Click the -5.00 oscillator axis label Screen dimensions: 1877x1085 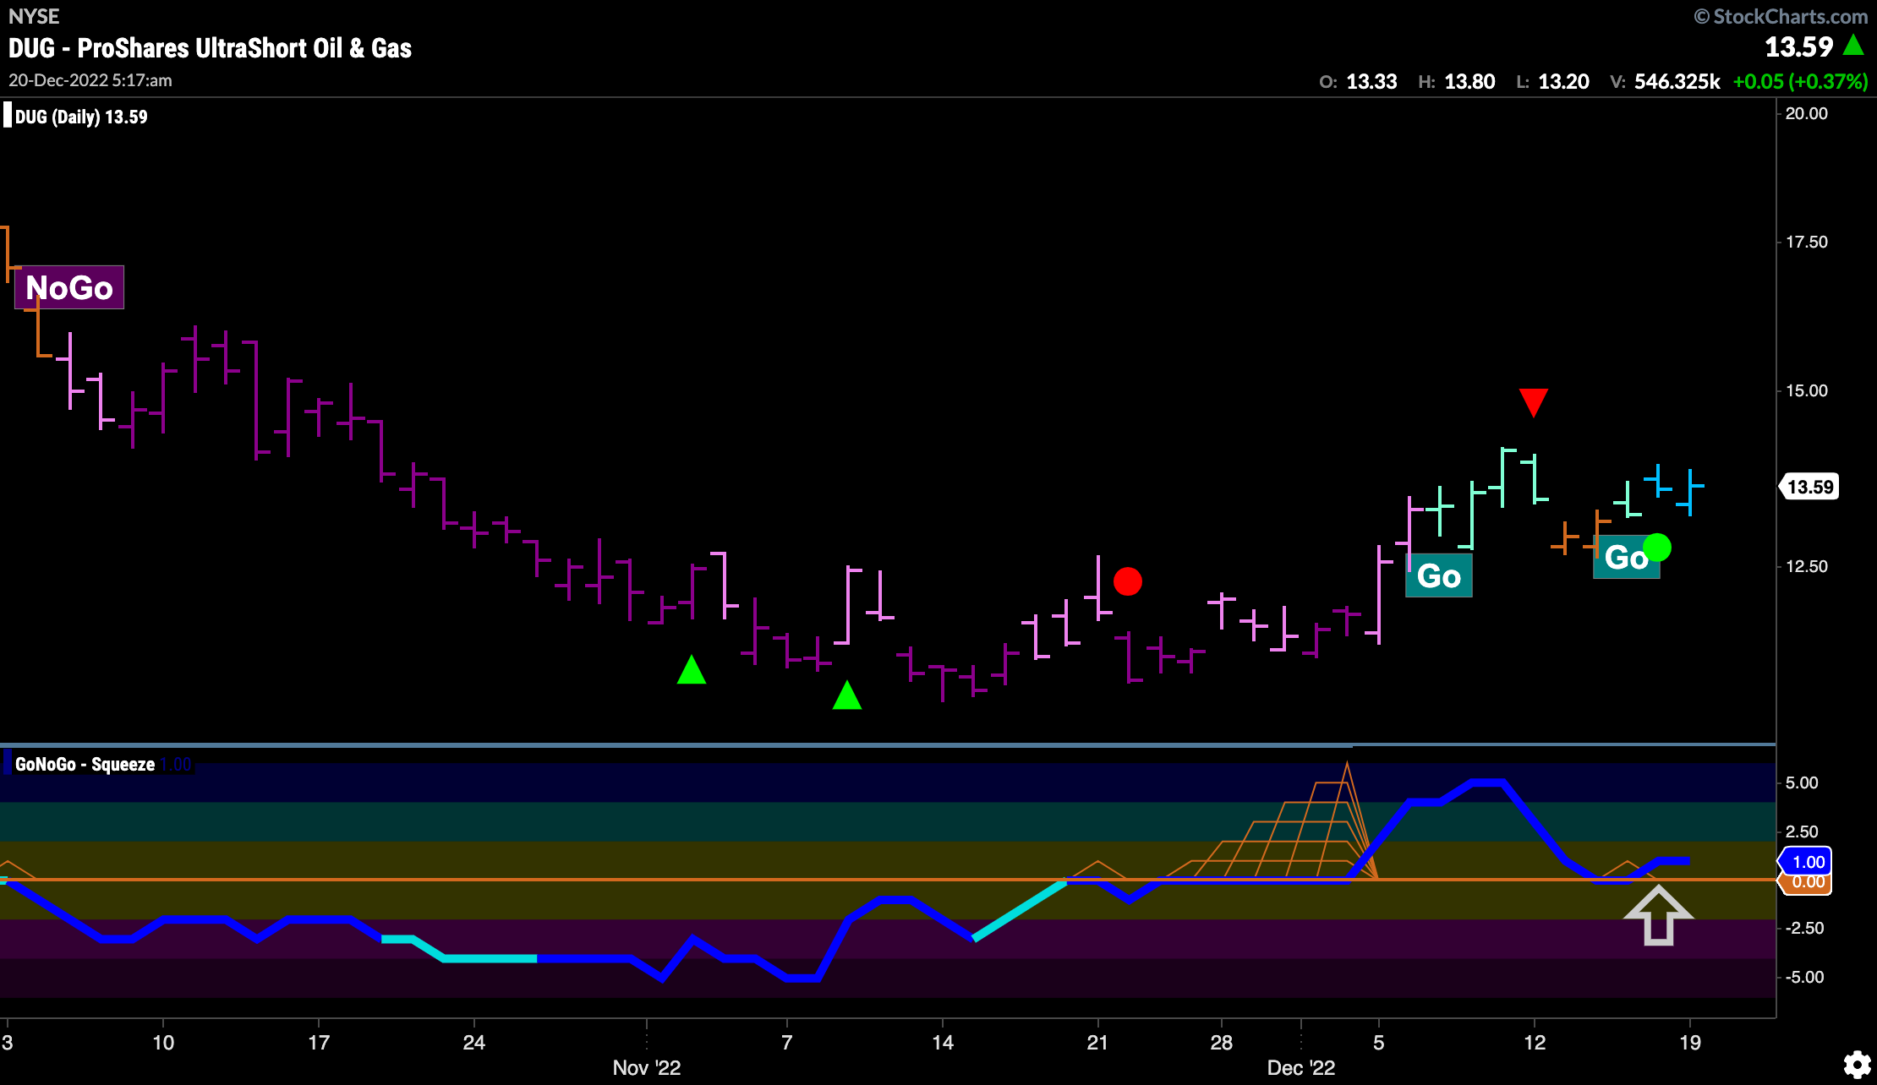(x=1804, y=977)
